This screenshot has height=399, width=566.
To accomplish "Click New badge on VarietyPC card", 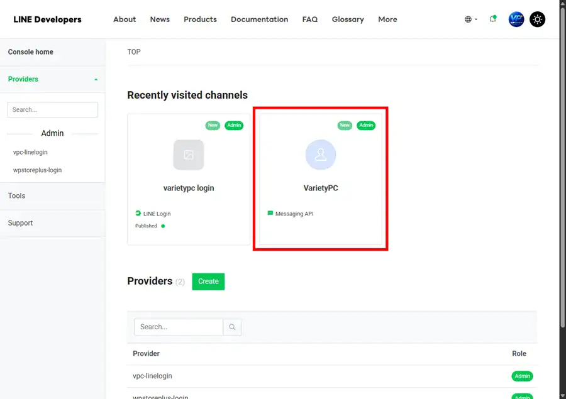I will pos(345,125).
